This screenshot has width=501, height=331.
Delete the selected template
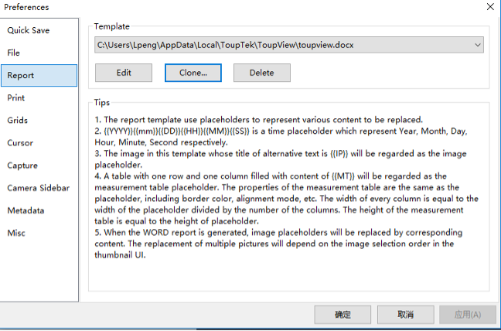[x=261, y=73]
